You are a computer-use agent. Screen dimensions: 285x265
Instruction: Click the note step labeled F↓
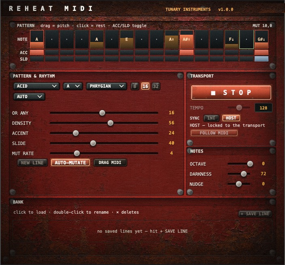point(232,39)
